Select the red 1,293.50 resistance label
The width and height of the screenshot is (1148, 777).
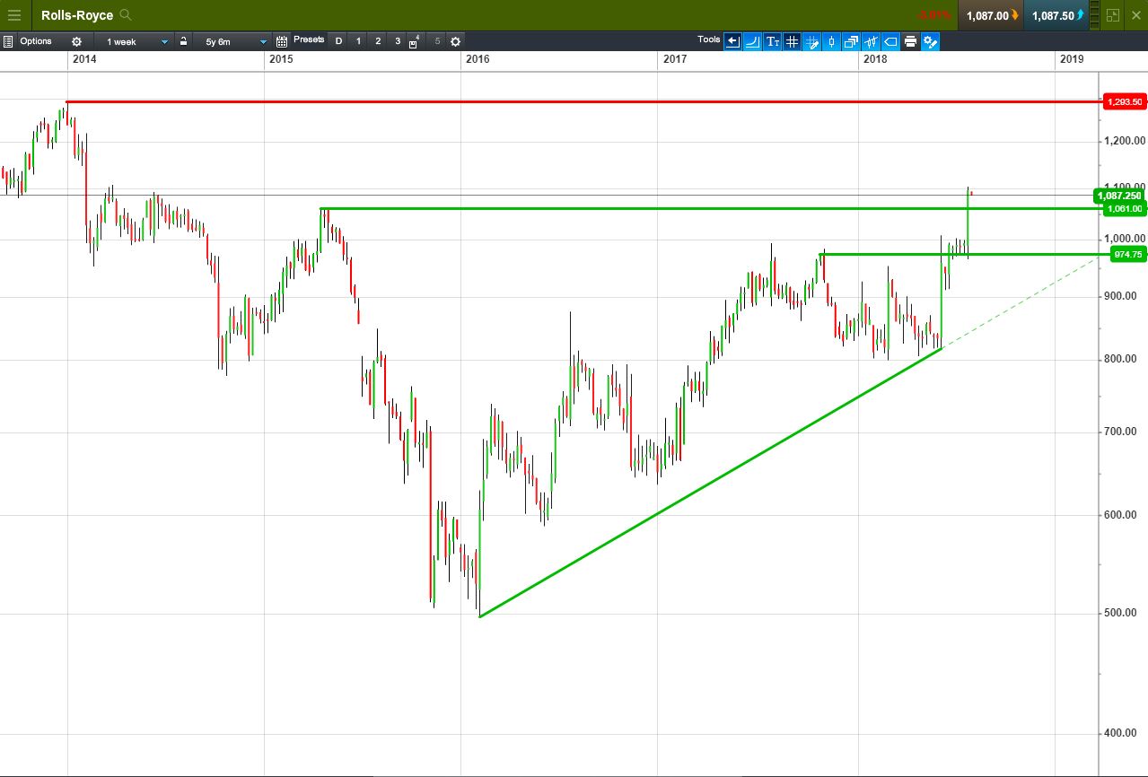coord(1125,102)
